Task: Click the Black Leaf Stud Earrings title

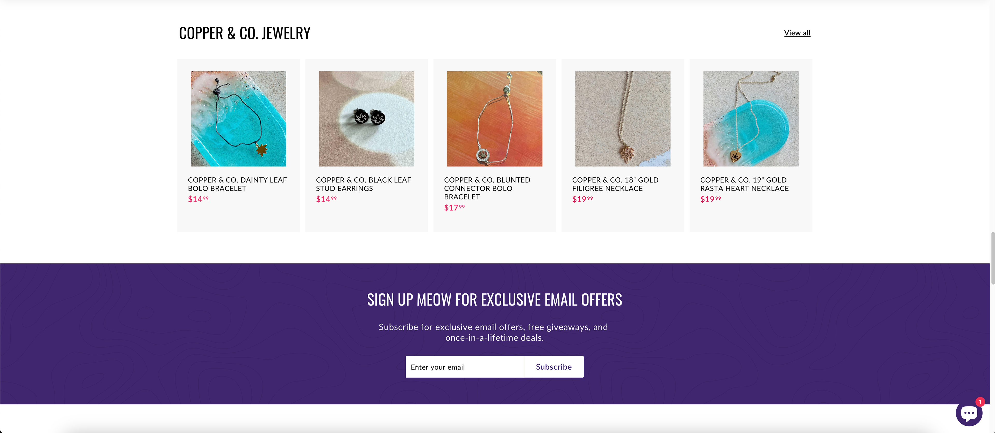Action: [x=363, y=184]
